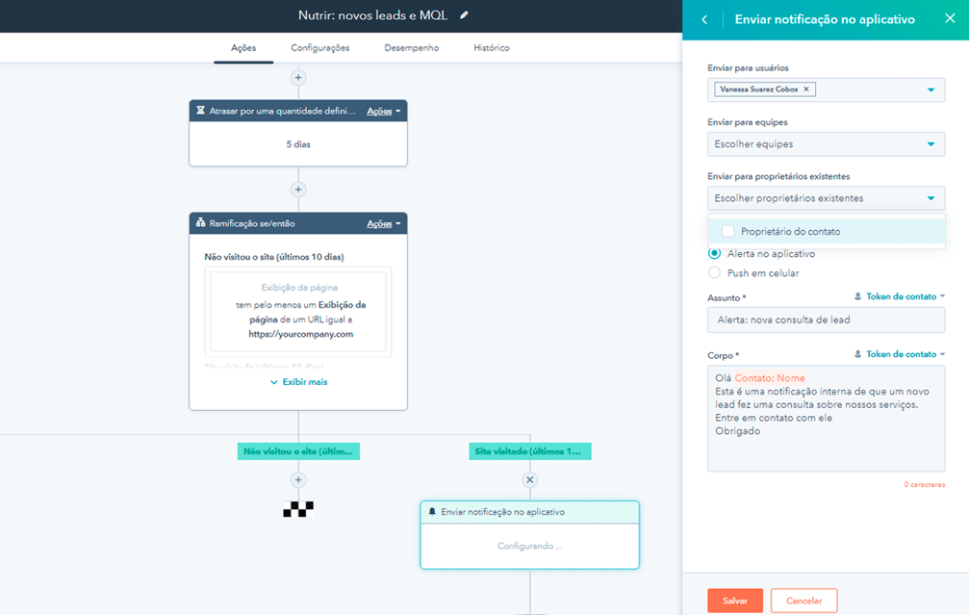This screenshot has height=615, width=969.
Task: Click the checkered end-of-workflow flag icon
Action: (x=298, y=509)
